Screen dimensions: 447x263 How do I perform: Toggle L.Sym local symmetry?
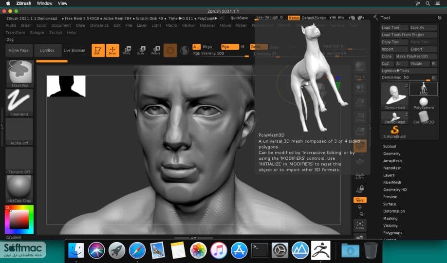pos(360,176)
